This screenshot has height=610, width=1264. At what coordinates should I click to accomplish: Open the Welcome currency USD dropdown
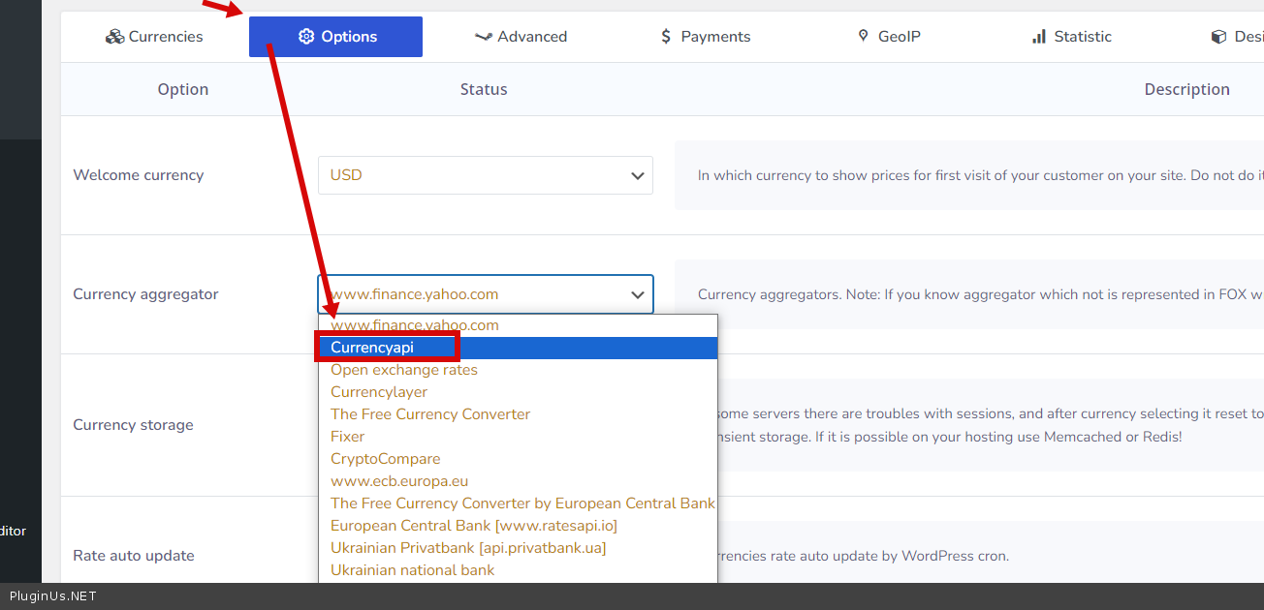click(485, 175)
